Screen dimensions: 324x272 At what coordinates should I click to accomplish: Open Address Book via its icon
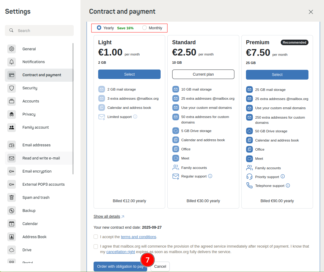[11, 237]
